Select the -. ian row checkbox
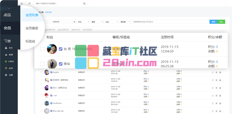232x114 pixels. 42,95
